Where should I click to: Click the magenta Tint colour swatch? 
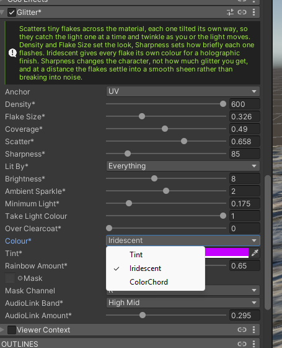coord(227,253)
